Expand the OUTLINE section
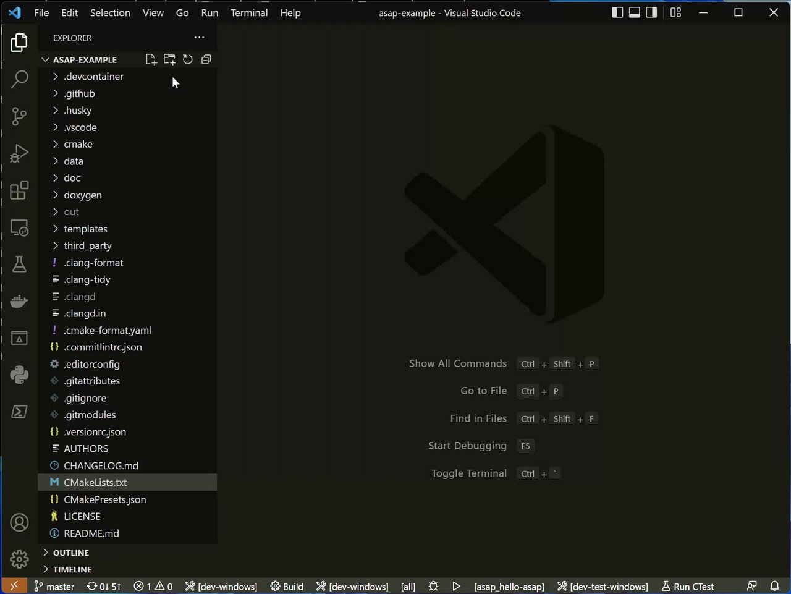This screenshot has height=594, width=791. click(127, 553)
